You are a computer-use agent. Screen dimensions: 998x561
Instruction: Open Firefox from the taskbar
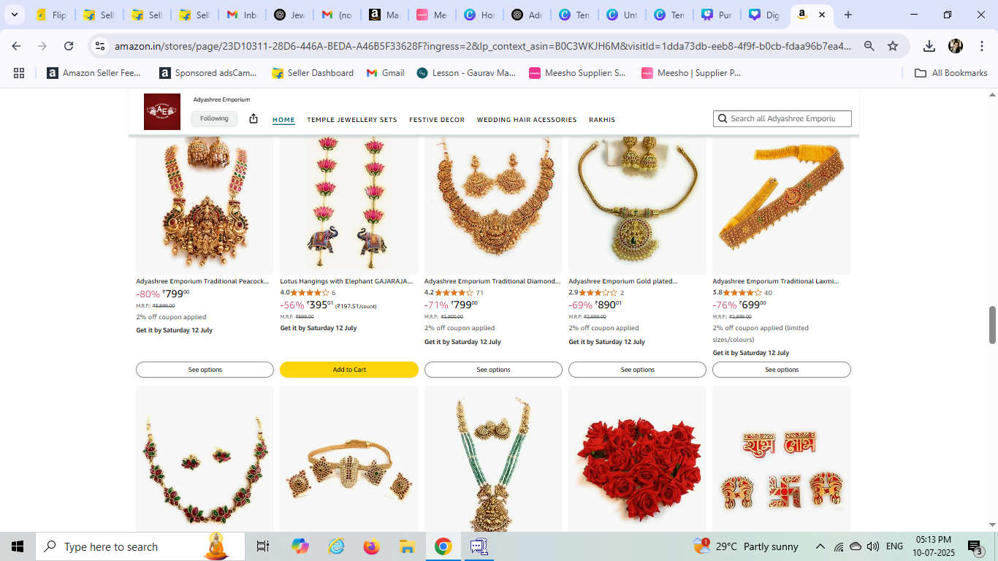pyautogui.click(x=372, y=546)
